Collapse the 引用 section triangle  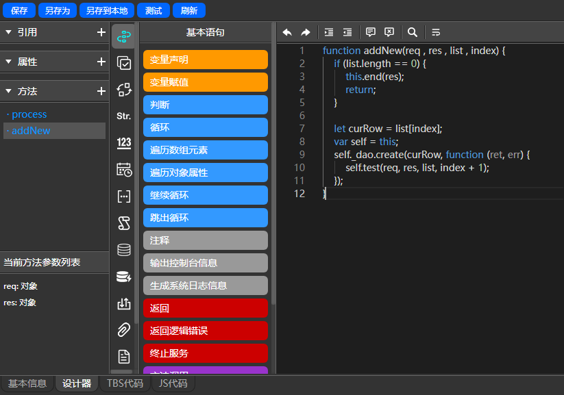coord(9,32)
